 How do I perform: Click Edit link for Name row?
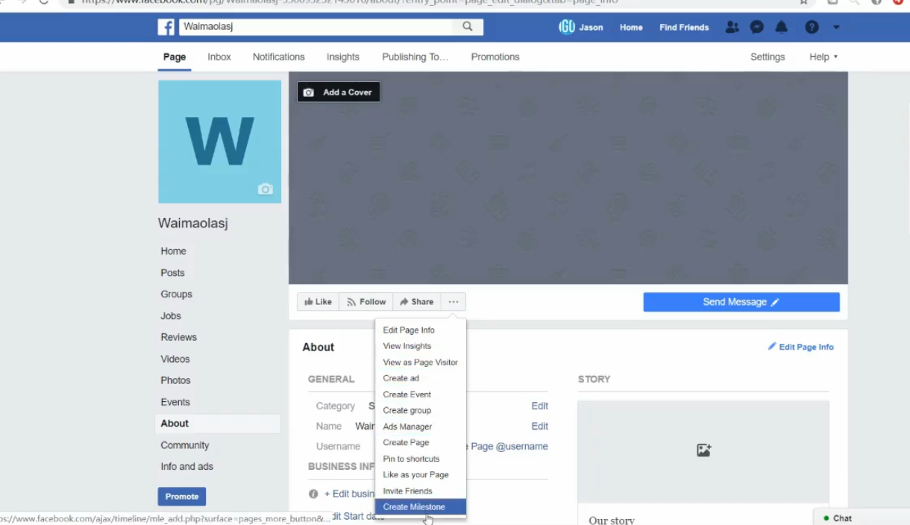coord(540,426)
